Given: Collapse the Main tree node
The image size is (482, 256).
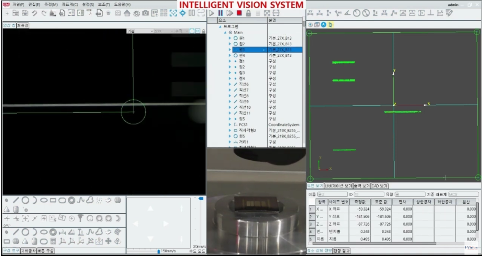Looking at the screenshot, I should [225, 32].
